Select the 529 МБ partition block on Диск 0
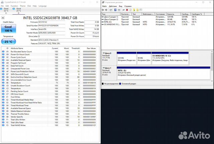Image resolution: width=214 pixels, height=144 pixels. 126,58
